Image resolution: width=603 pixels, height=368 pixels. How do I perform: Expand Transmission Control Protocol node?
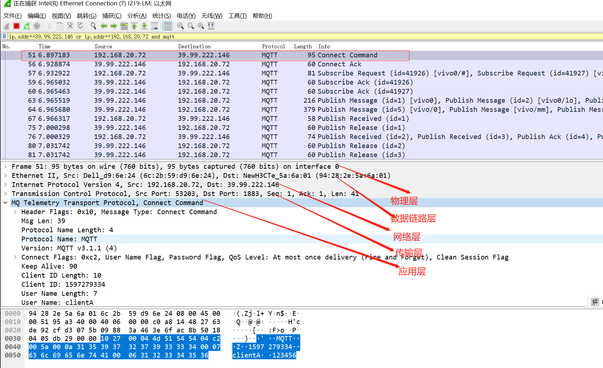pos(5,193)
